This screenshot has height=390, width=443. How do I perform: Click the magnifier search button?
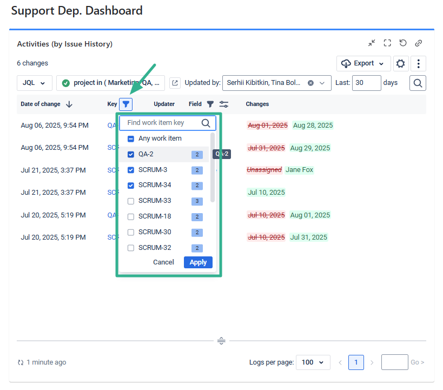pos(418,83)
